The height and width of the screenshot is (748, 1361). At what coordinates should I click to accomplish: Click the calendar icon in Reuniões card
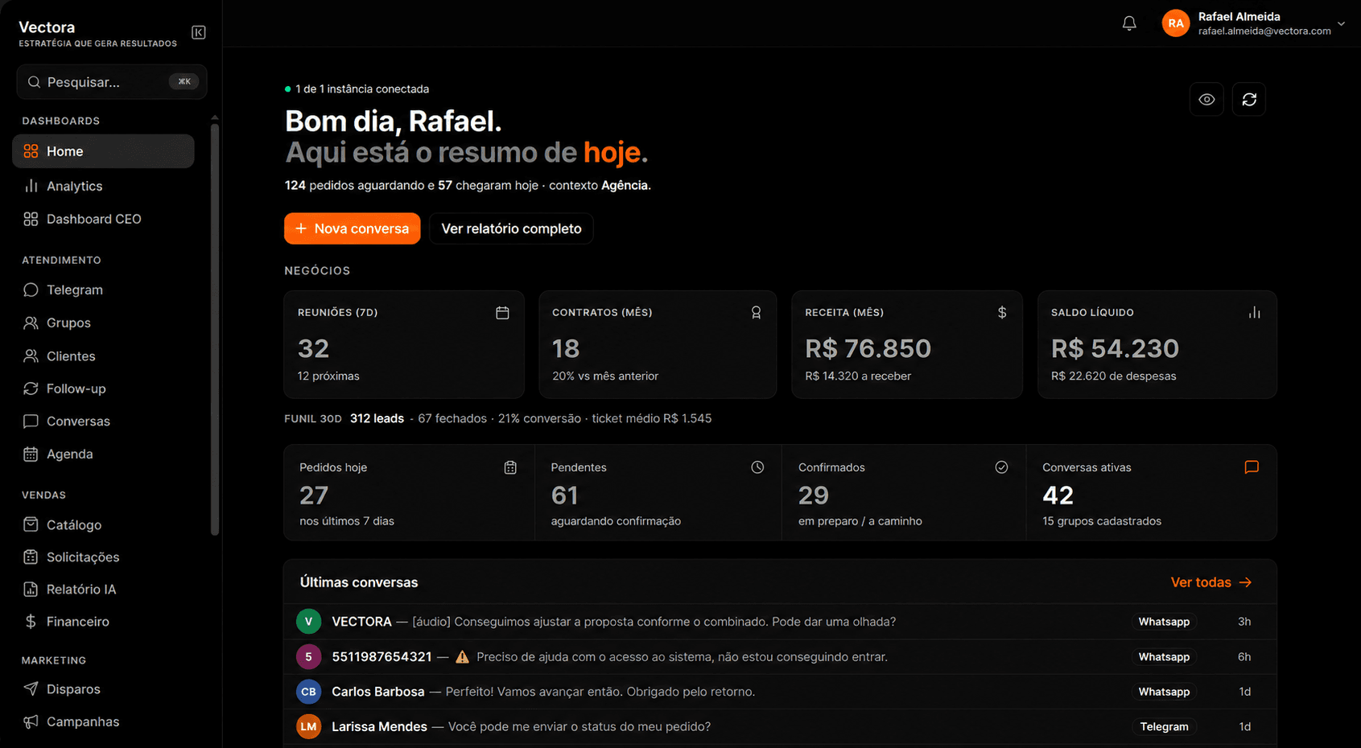coord(502,312)
